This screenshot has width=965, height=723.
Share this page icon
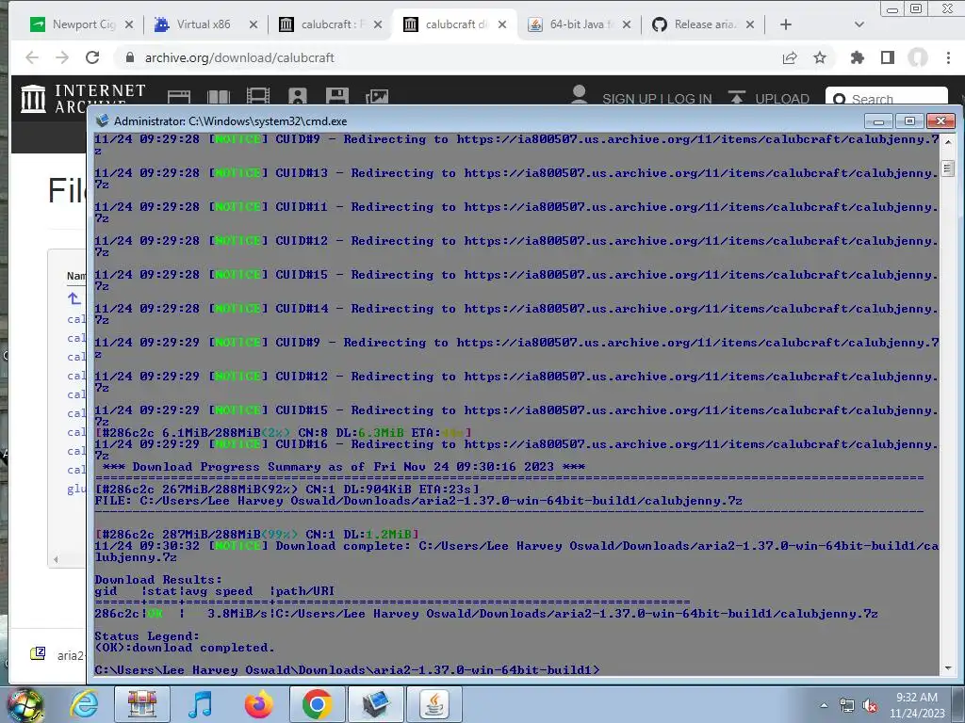click(790, 57)
